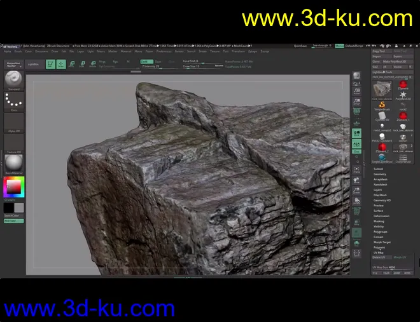Toggle Local symmetry button in the right shelf
This screenshot has height=322, width=420.
click(356, 133)
